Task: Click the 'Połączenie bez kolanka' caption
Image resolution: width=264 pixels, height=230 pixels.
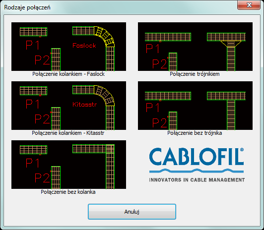Action: 68,192
